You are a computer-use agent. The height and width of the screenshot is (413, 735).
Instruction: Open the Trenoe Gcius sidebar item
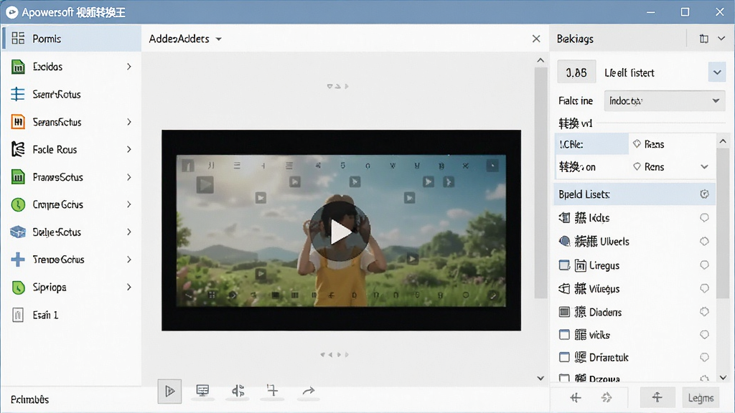[x=71, y=260]
